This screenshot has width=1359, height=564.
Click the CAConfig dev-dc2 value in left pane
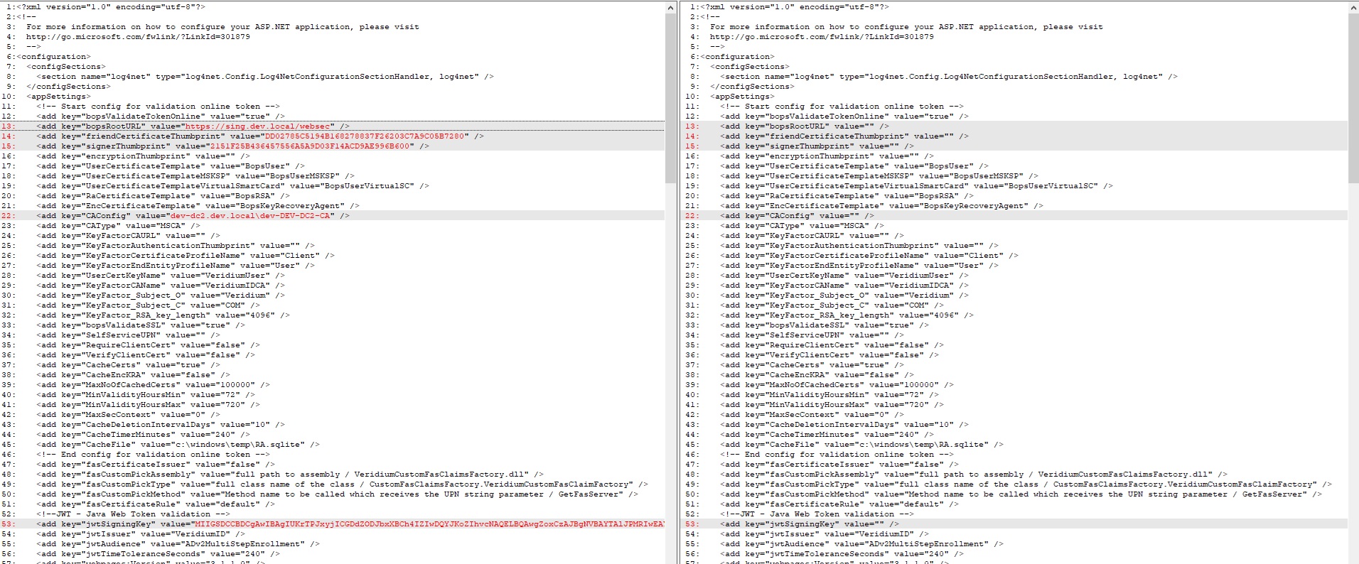252,216
